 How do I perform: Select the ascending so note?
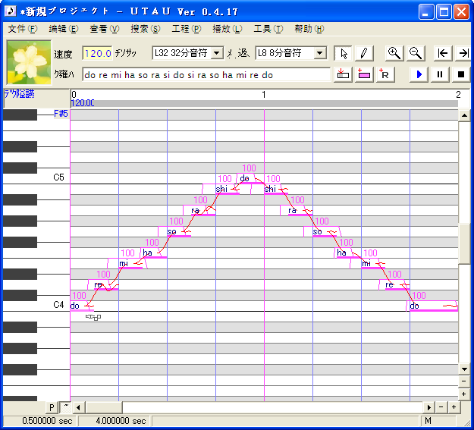[x=179, y=231]
